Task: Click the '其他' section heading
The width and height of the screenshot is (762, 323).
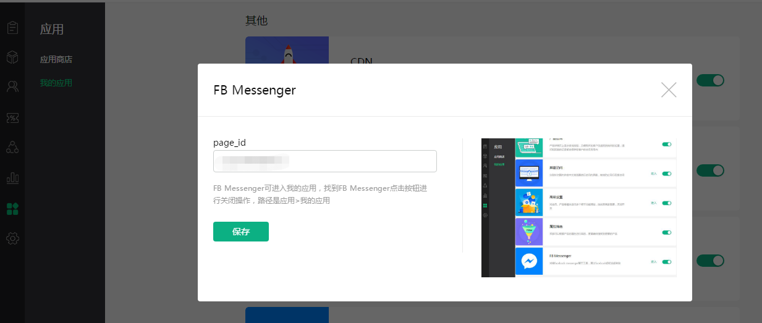Action: tap(256, 20)
